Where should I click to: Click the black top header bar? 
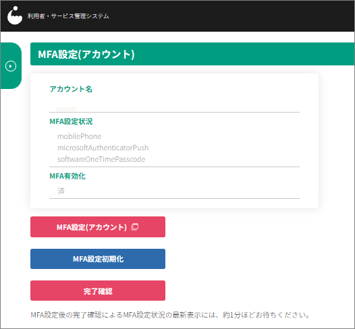tap(177, 16)
